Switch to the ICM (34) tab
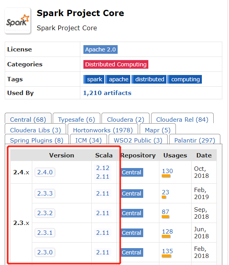 pyautogui.click(x=89, y=140)
